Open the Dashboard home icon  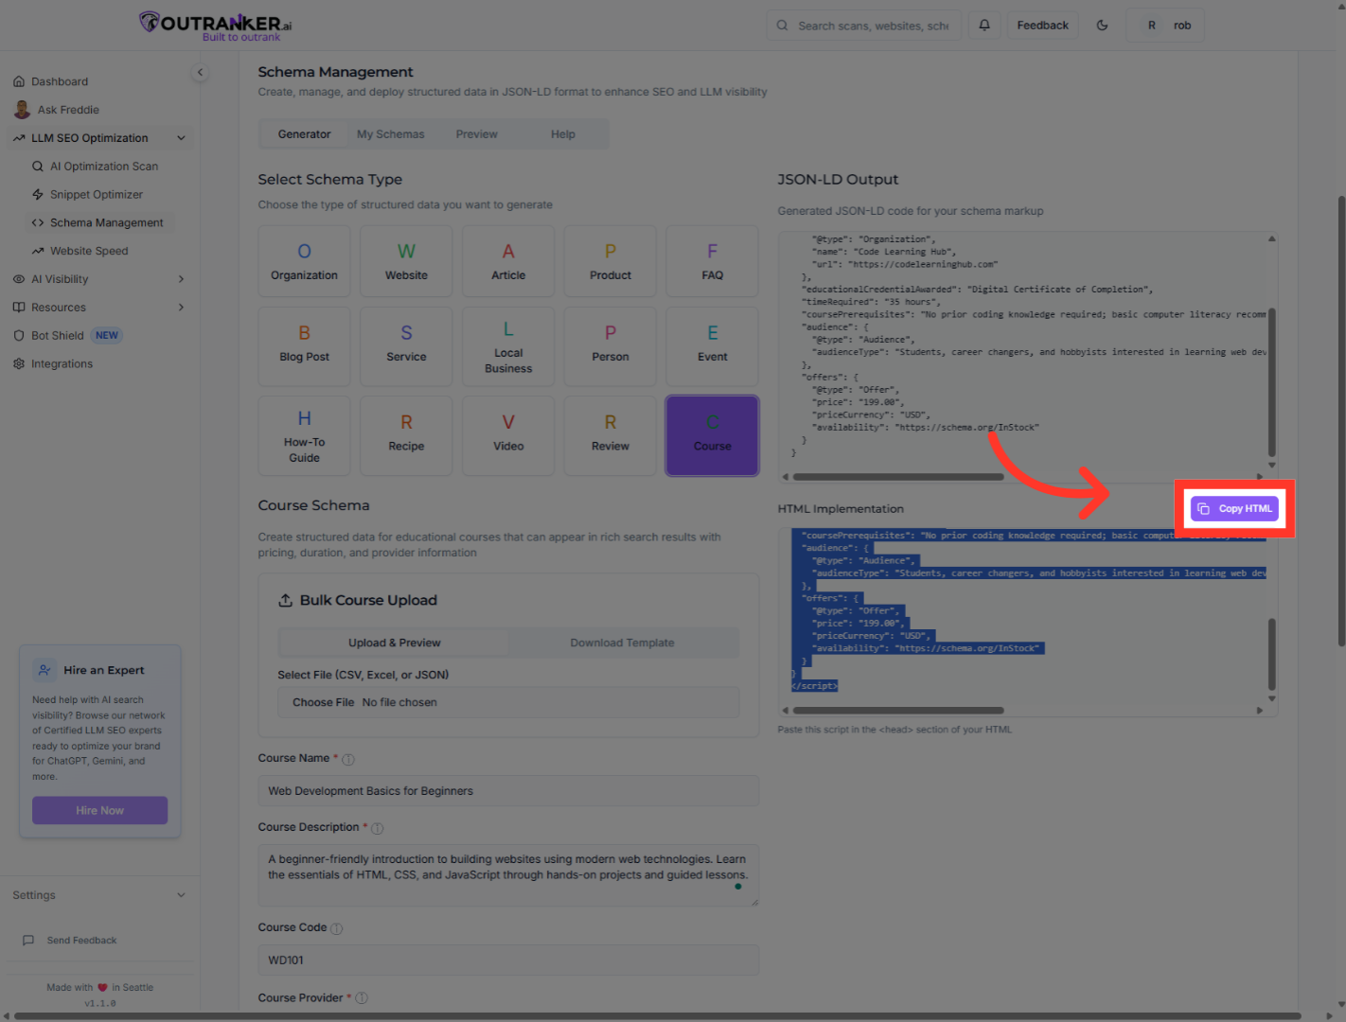19,81
